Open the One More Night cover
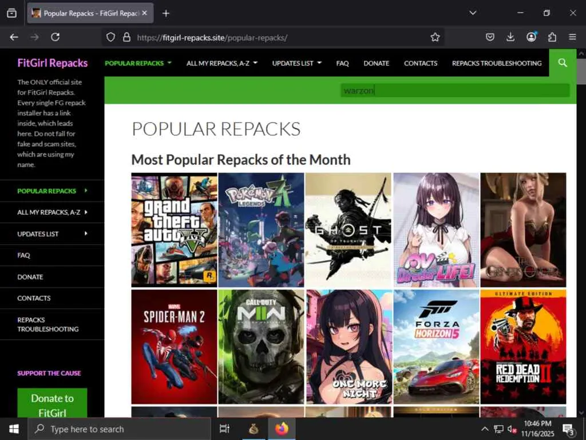The image size is (586, 440). tap(349, 347)
